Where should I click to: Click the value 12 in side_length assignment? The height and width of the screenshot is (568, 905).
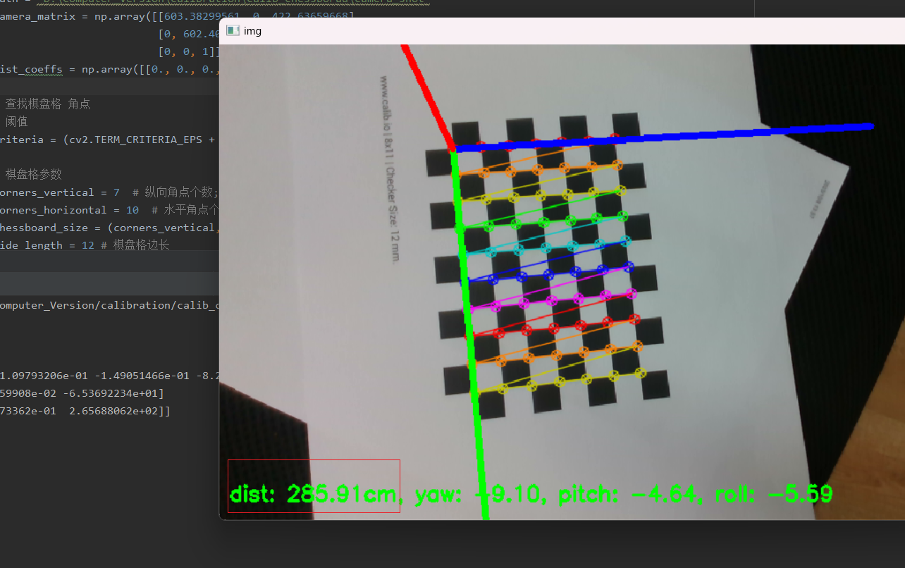pos(87,245)
